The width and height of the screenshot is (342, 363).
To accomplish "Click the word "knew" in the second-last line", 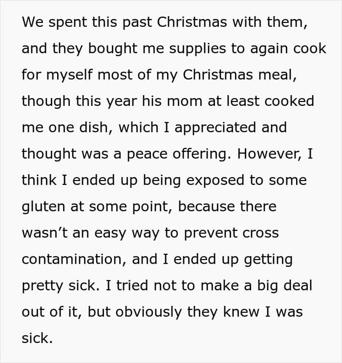I will click(x=241, y=312).
